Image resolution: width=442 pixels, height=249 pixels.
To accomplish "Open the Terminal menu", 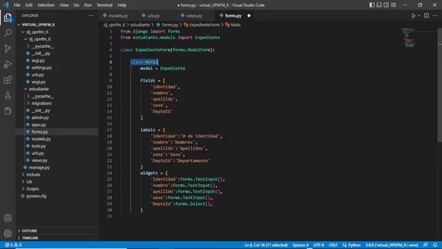I will (x=104, y=5).
